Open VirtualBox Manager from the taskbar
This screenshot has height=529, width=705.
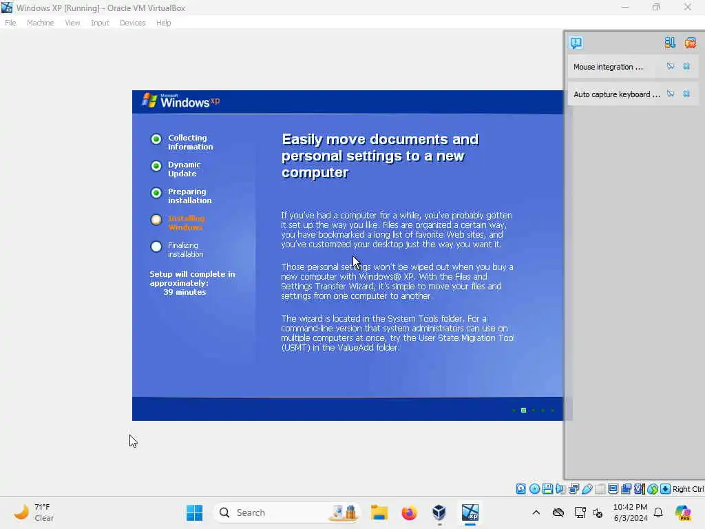439,512
